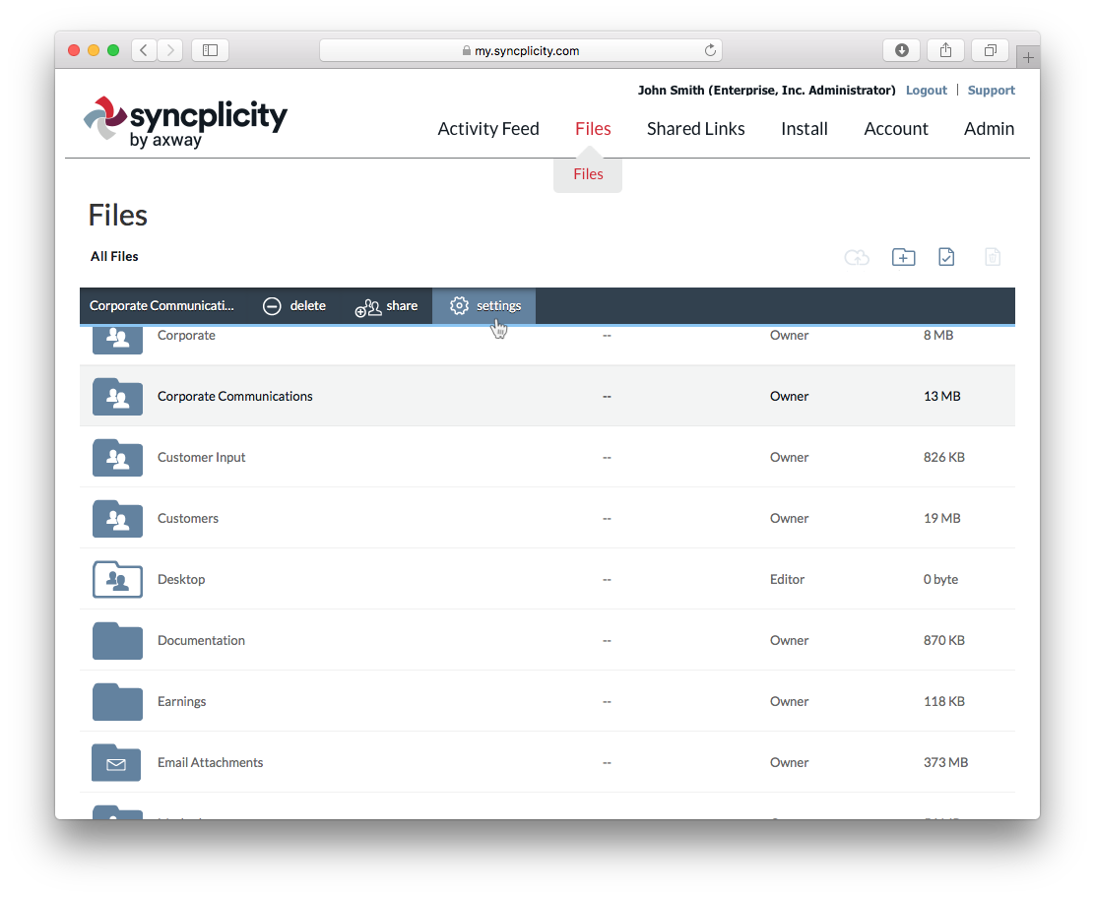Open the Safari share menu
The height and width of the screenshot is (898, 1095).
[945, 50]
